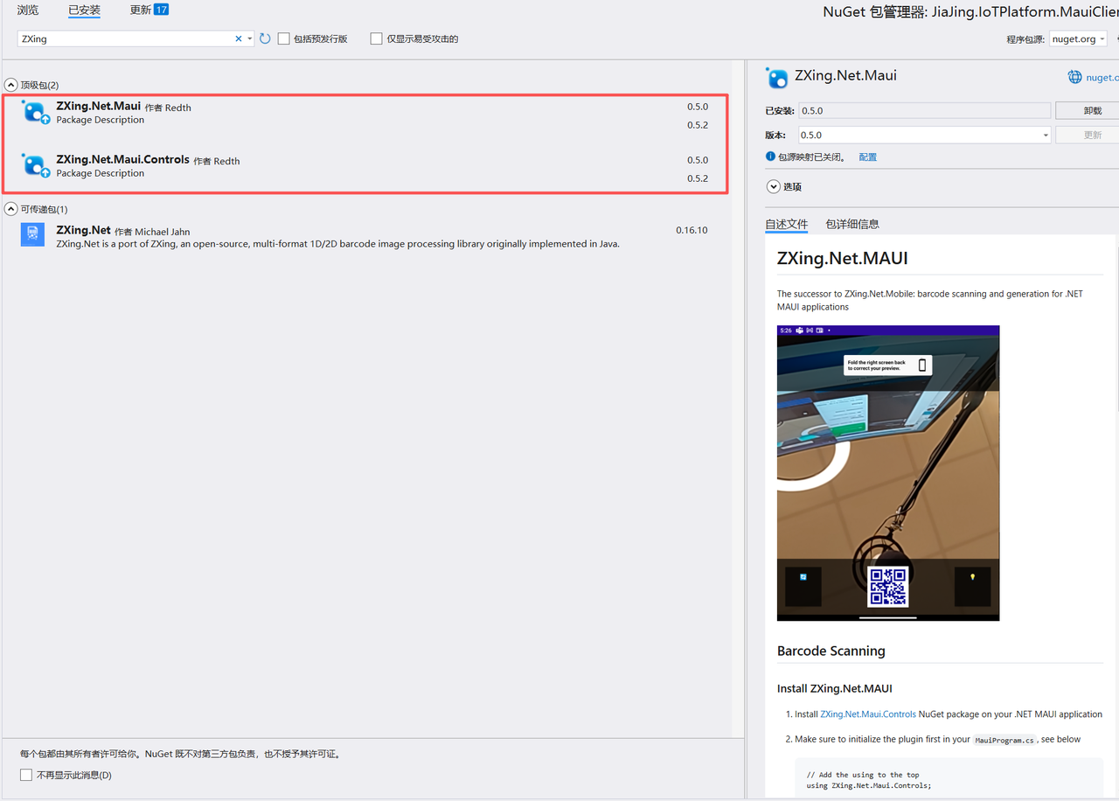This screenshot has height=801, width=1119.
Task: Open the 更新 tab with 17 badge
Action: tap(149, 10)
